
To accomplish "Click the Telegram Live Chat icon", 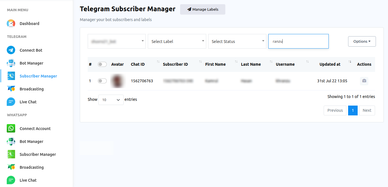I will [x=11, y=102].
